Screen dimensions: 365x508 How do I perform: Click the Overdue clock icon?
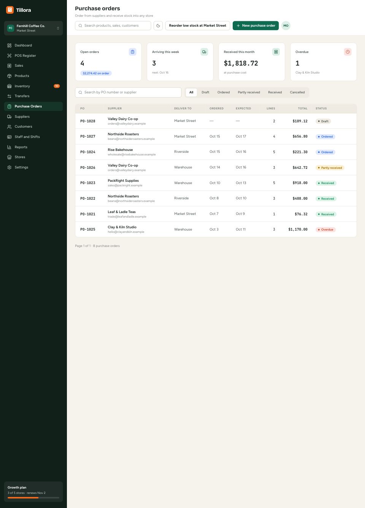tap(348, 52)
